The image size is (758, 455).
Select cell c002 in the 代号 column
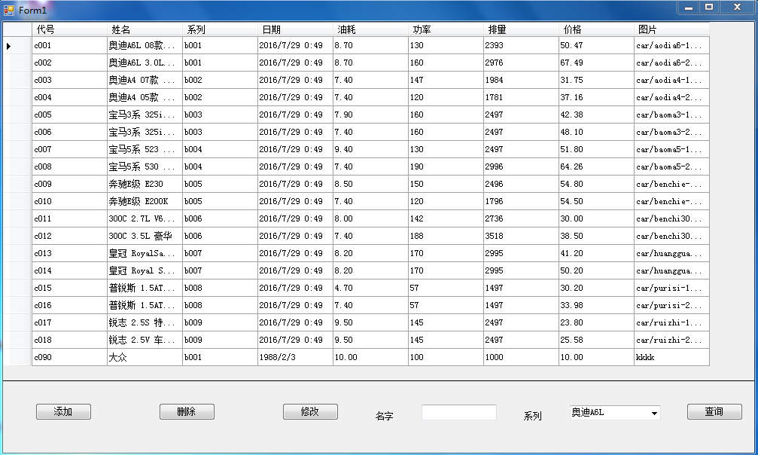click(69, 63)
